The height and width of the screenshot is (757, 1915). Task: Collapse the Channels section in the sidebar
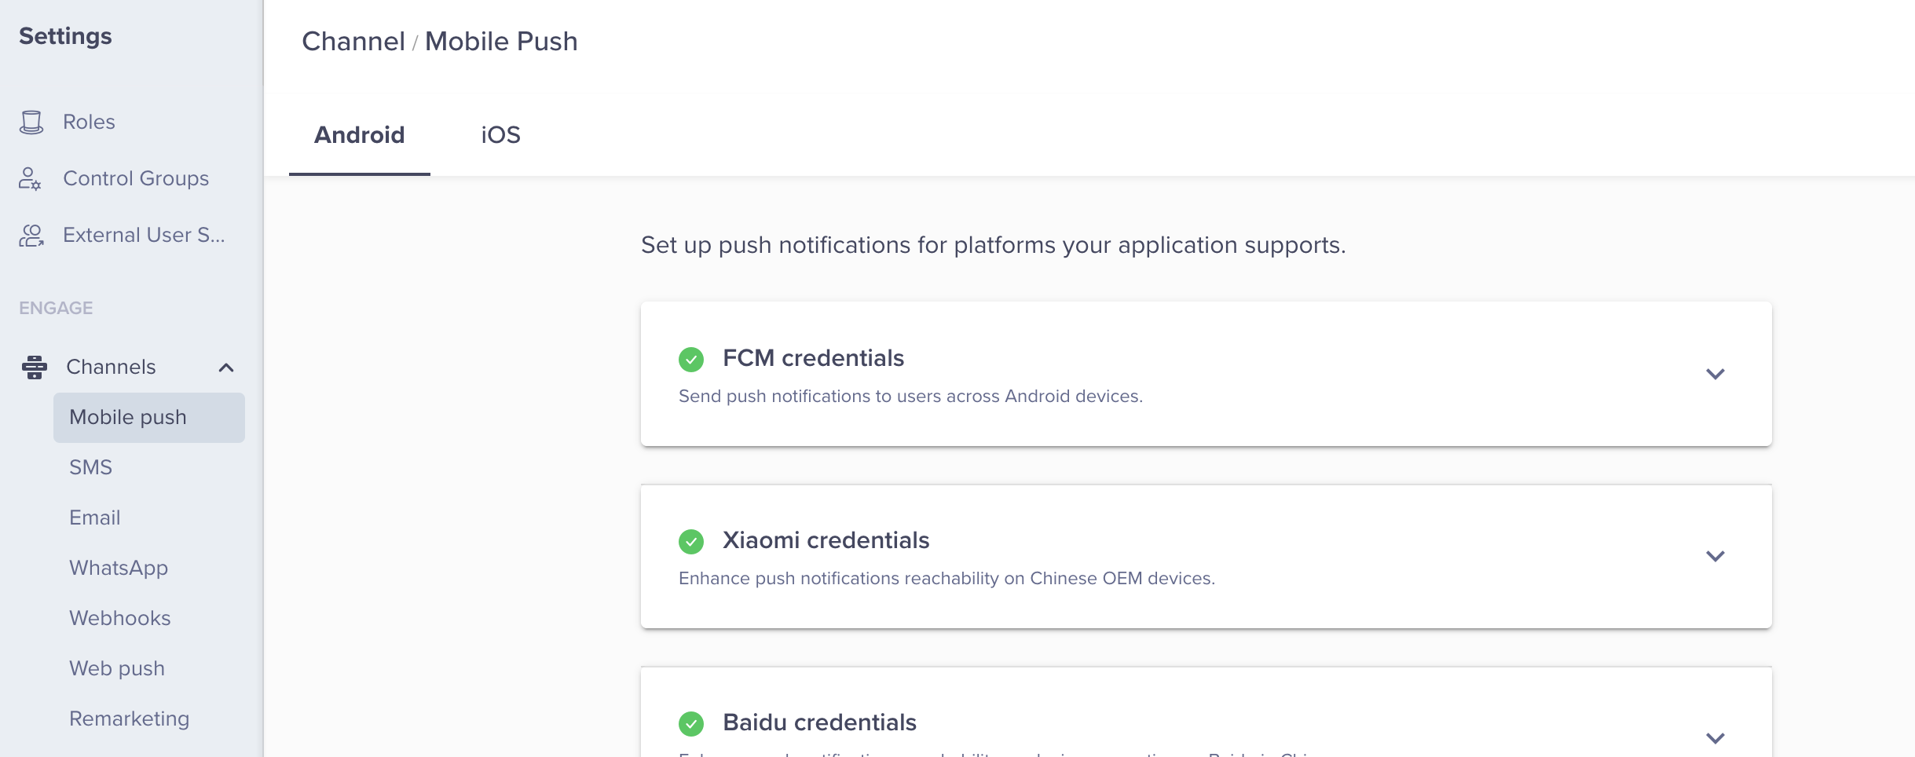[x=227, y=367]
